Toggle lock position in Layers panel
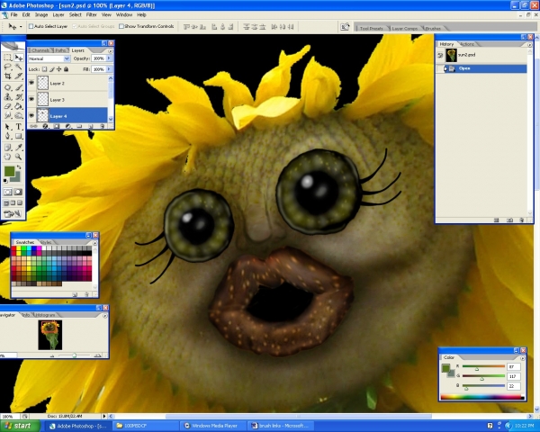 58,69
